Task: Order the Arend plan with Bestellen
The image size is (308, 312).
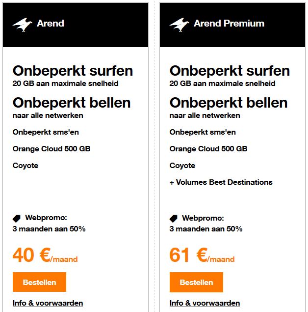Action: click(39, 282)
